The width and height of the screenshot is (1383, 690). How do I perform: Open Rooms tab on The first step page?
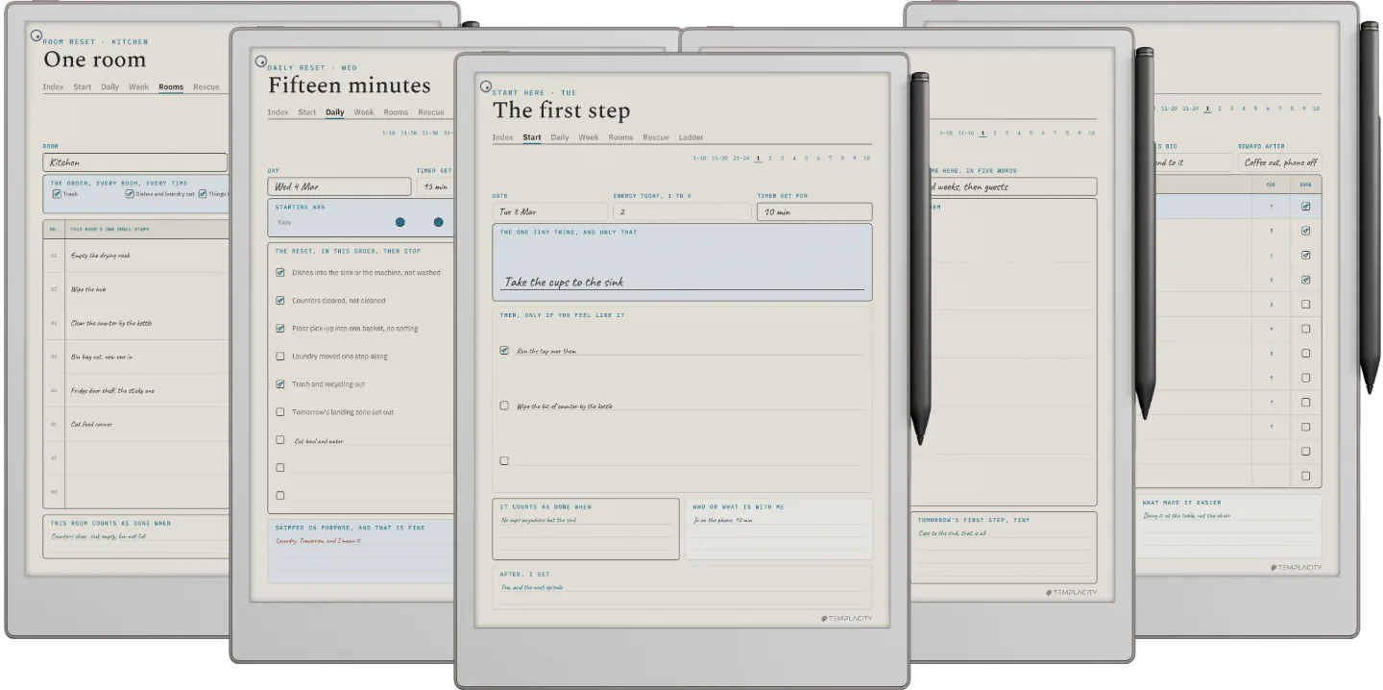620,137
